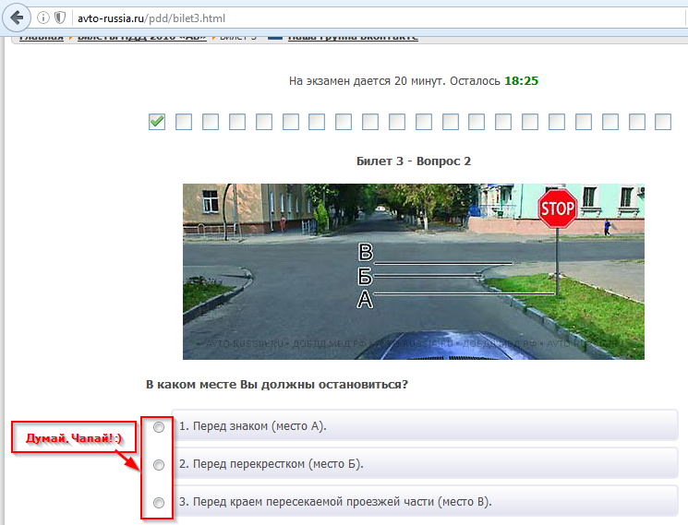Jump to question 16 box in progress row
This screenshot has height=525, width=688.
(557, 122)
